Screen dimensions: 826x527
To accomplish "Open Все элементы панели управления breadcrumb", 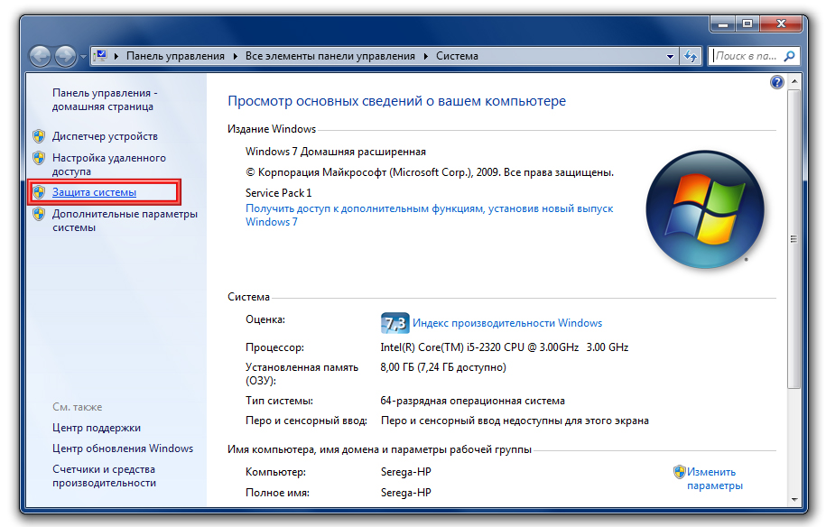I will (330, 56).
